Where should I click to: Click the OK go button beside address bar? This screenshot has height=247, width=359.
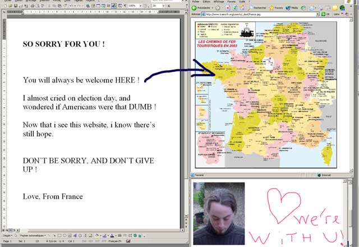coord(326,14)
